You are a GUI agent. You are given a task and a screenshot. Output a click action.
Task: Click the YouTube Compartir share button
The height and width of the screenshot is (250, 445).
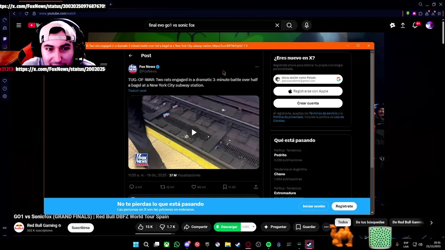click(x=196, y=227)
